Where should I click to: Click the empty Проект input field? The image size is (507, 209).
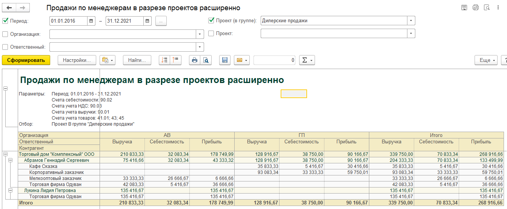tap(334, 34)
